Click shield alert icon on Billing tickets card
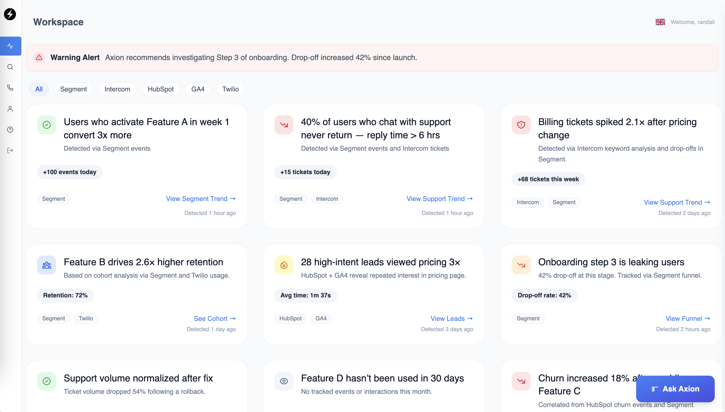 [521, 125]
